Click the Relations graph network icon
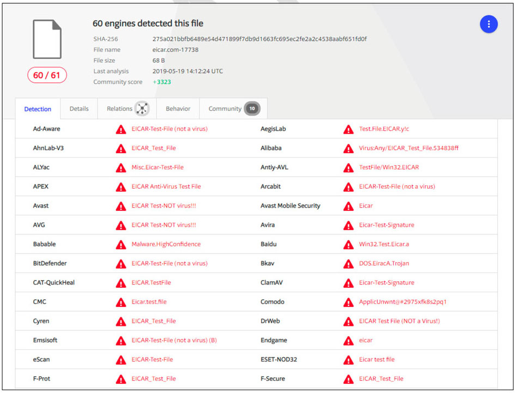This screenshot has width=516, height=393. point(142,108)
